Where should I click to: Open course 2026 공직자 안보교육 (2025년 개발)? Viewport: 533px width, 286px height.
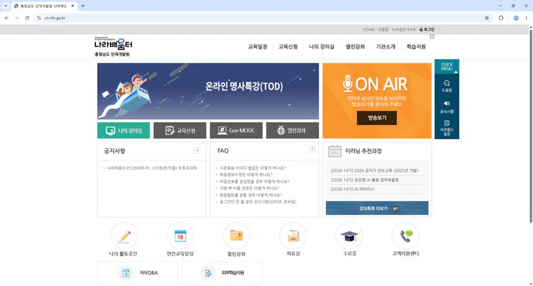pyautogui.click(x=374, y=171)
